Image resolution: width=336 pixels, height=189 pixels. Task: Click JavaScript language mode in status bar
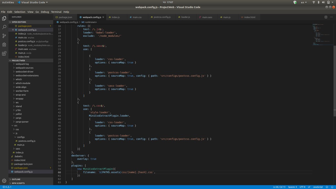(x=318, y=187)
